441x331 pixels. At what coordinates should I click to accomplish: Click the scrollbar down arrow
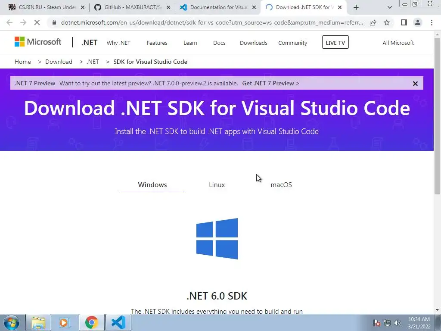tap(437, 310)
